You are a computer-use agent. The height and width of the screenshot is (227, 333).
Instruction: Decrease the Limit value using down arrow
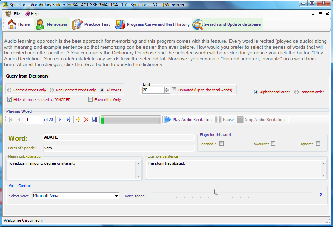pos(167,91)
